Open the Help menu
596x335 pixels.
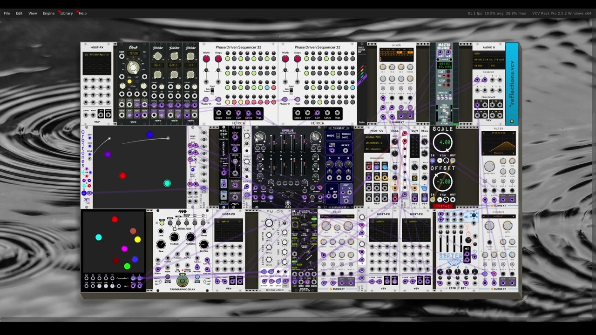82,13
